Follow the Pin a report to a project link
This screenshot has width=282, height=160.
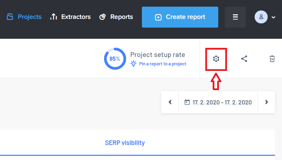tap(163, 64)
